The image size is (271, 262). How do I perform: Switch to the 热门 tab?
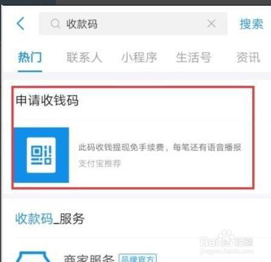point(30,57)
